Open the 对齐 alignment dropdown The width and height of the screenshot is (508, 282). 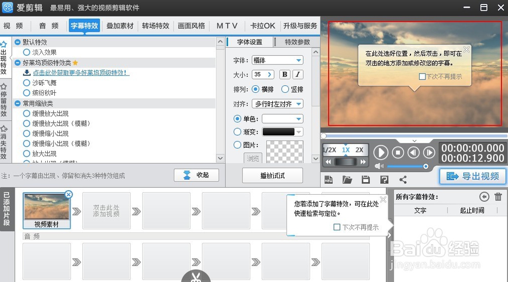[x=277, y=104]
